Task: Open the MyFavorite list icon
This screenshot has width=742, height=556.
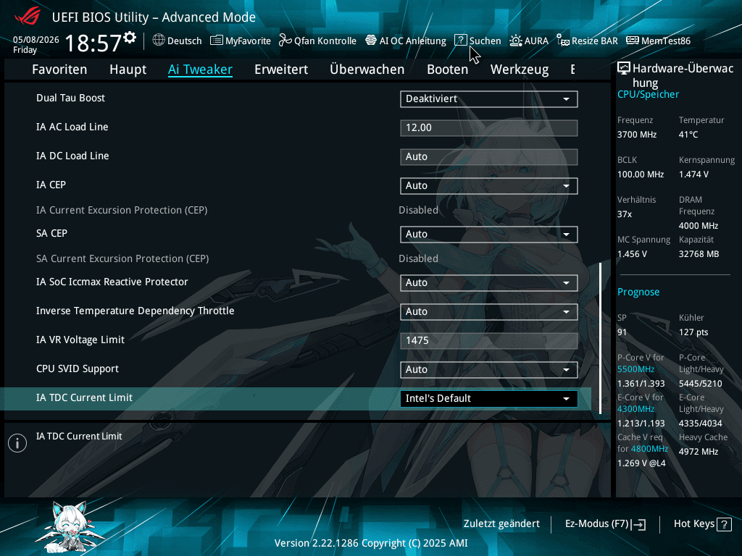Action: tap(216, 41)
